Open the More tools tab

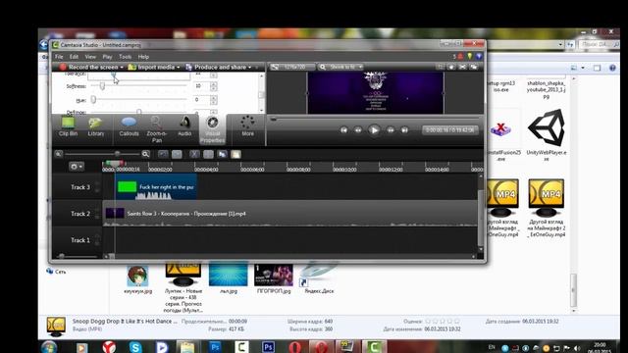click(x=247, y=126)
